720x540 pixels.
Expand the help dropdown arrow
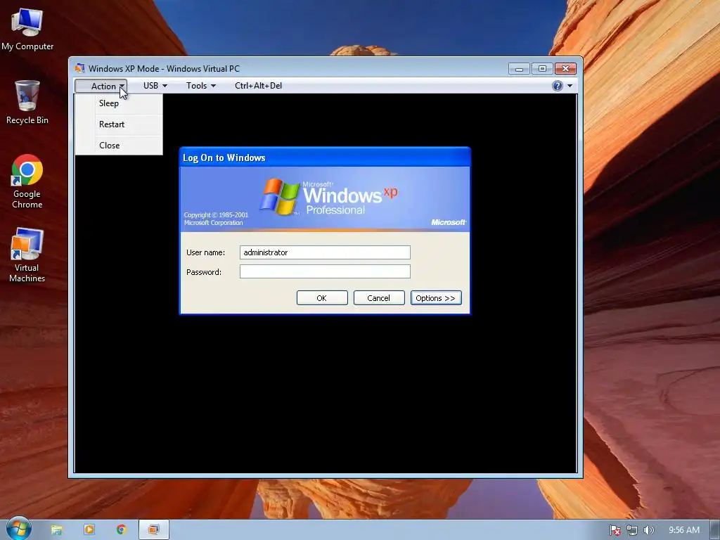click(570, 86)
